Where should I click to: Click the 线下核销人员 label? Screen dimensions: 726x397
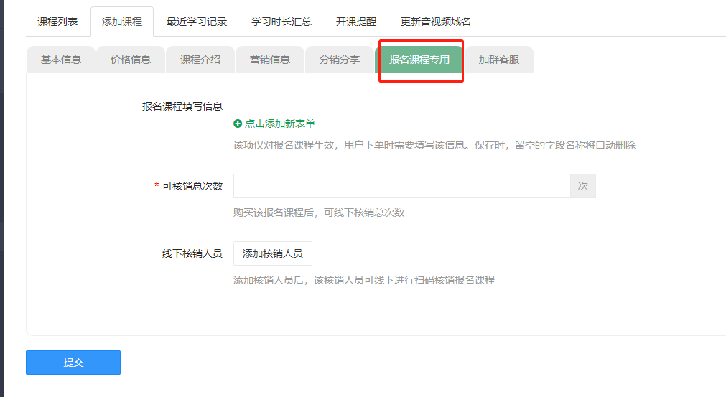pyautogui.click(x=192, y=253)
